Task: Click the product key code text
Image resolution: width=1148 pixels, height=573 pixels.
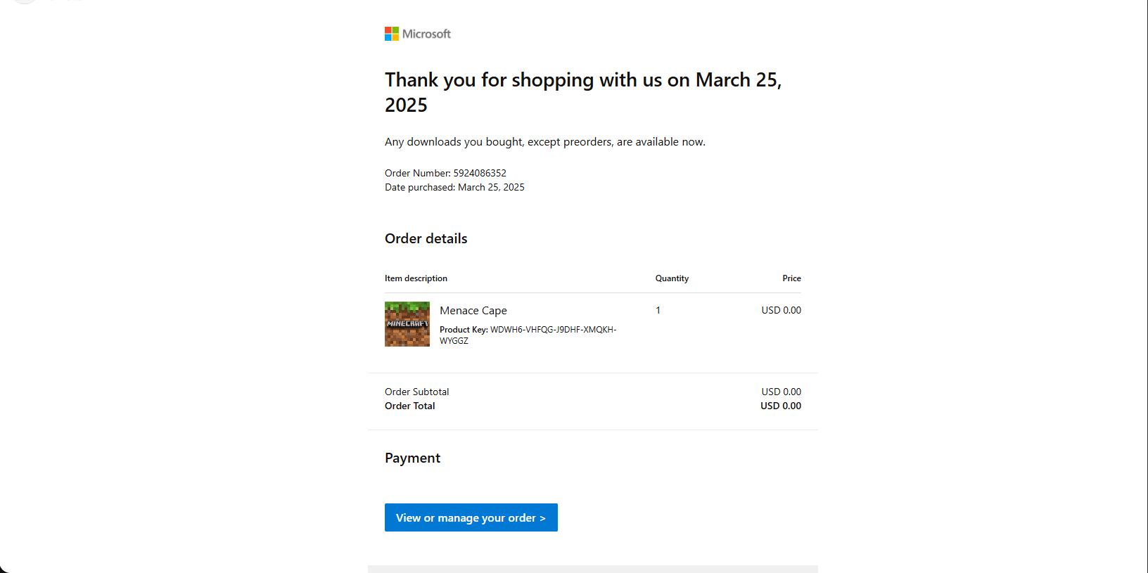Action: (552, 330)
